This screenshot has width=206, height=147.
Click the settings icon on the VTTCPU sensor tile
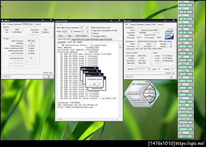point(190,71)
